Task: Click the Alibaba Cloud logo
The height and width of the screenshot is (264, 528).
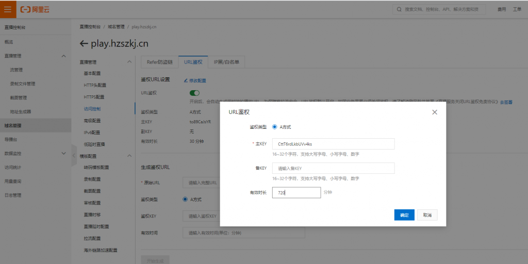Action: pos(35,9)
